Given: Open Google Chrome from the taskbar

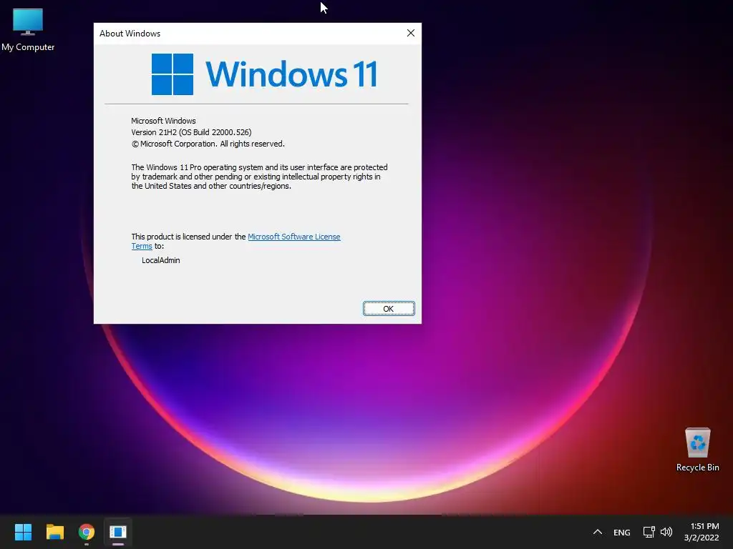Looking at the screenshot, I should 87,532.
